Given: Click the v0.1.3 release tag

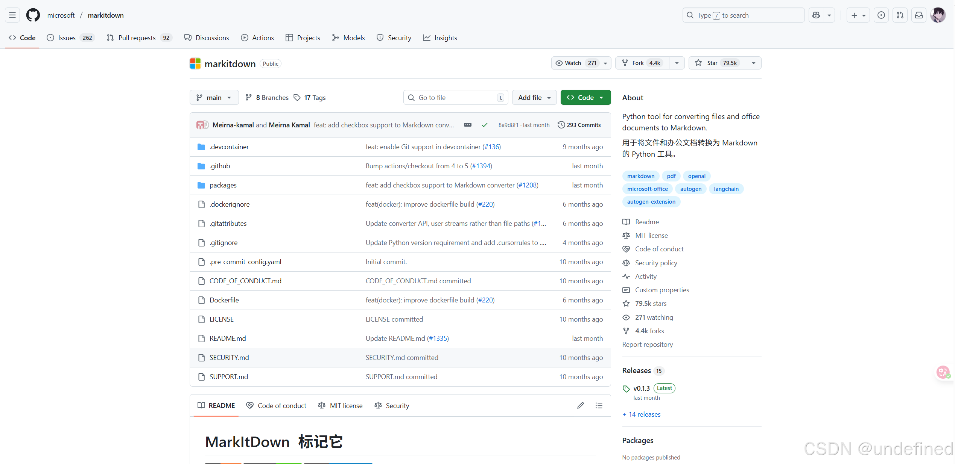Looking at the screenshot, I should [x=642, y=388].
